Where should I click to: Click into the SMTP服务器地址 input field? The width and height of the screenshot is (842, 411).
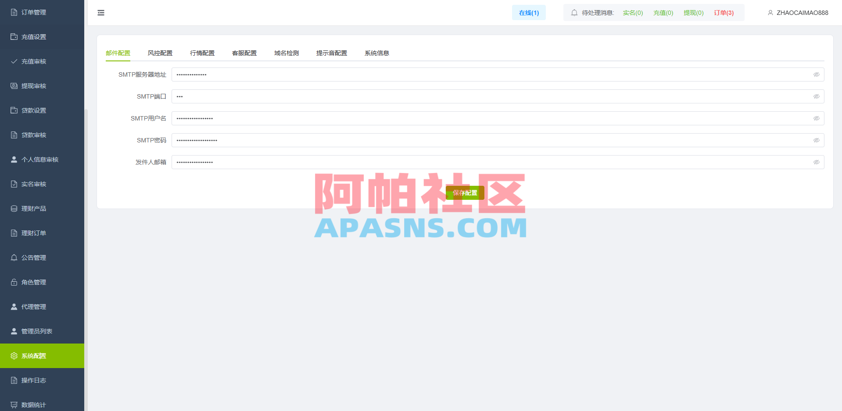point(498,74)
